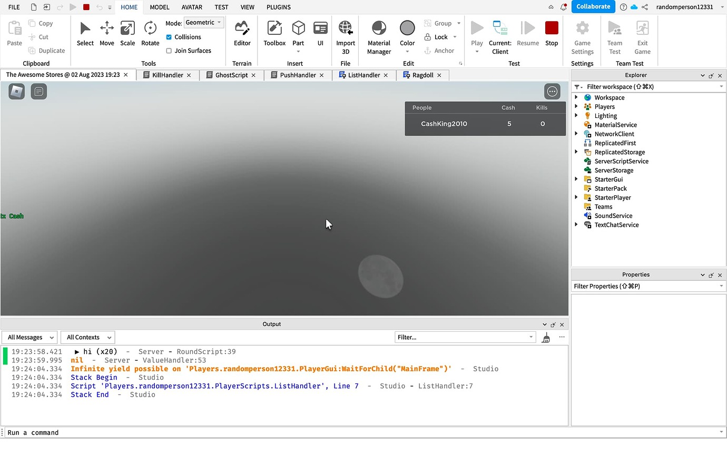Switch to the KillHandler script tab
The image size is (727, 454).
pyautogui.click(x=168, y=75)
